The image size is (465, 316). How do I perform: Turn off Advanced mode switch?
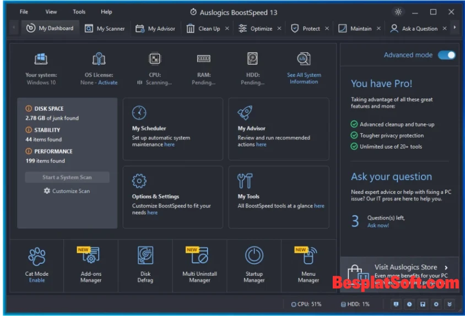[x=447, y=55]
